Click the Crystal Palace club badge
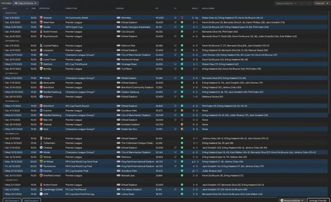Image resolution: width=331 pixels, height=202 pixels. click(x=41, y=46)
